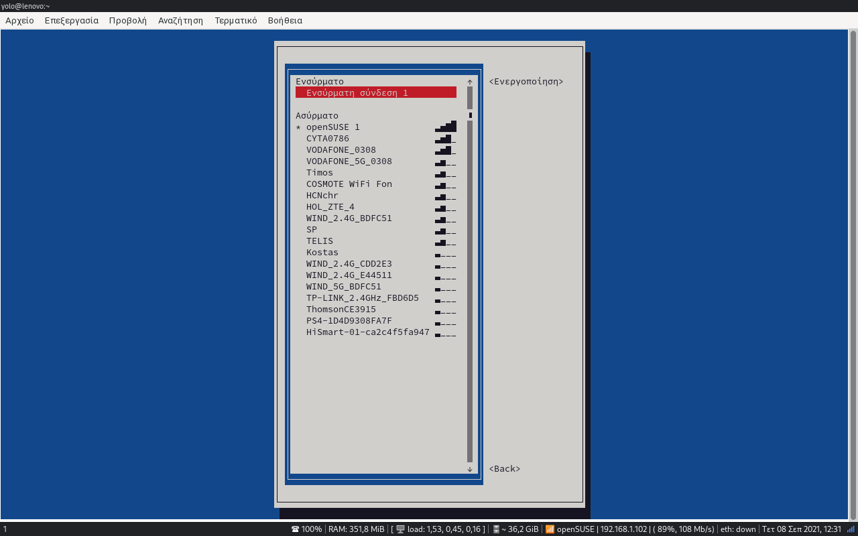Click the CPU load monitor icon in the status bar

(x=400, y=529)
